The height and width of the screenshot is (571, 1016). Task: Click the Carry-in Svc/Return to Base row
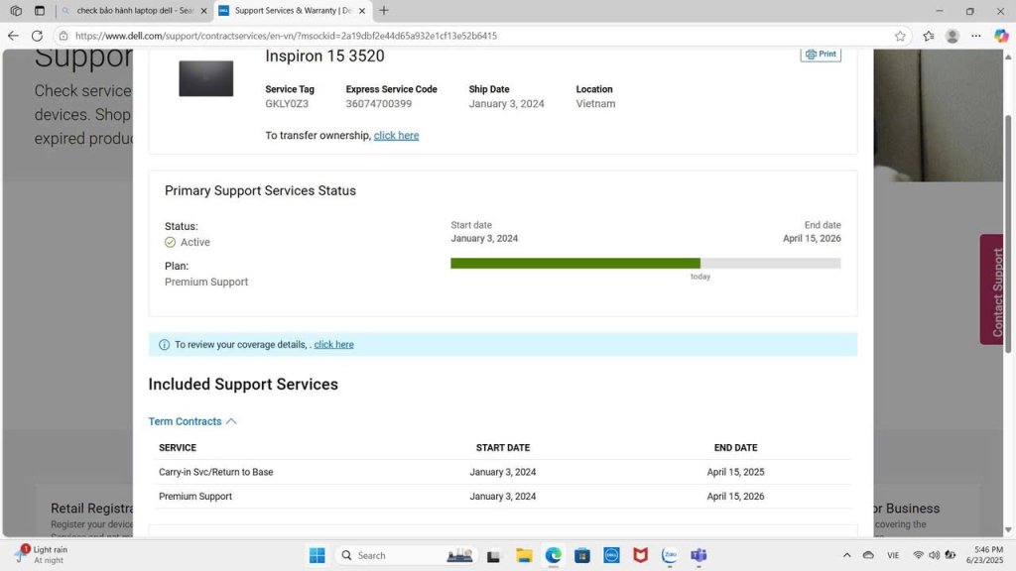point(503,472)
